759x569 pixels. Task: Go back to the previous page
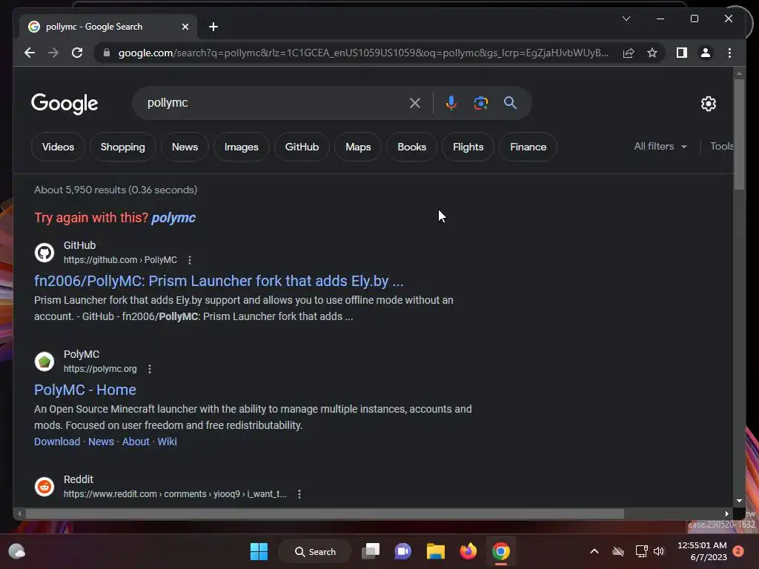(x=30, y=53)
